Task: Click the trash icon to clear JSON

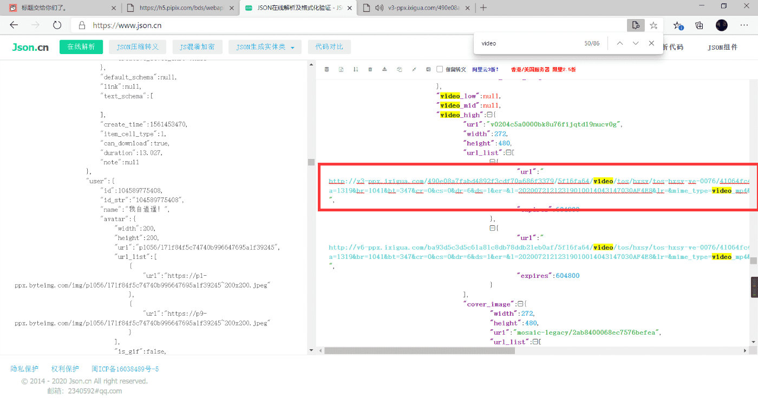Action: point(370,69)
